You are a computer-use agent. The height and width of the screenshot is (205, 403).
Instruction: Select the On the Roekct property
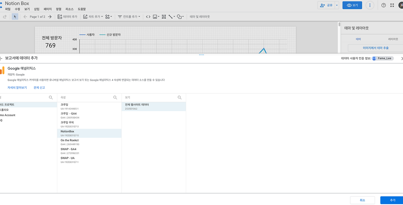tap(89, 142)
